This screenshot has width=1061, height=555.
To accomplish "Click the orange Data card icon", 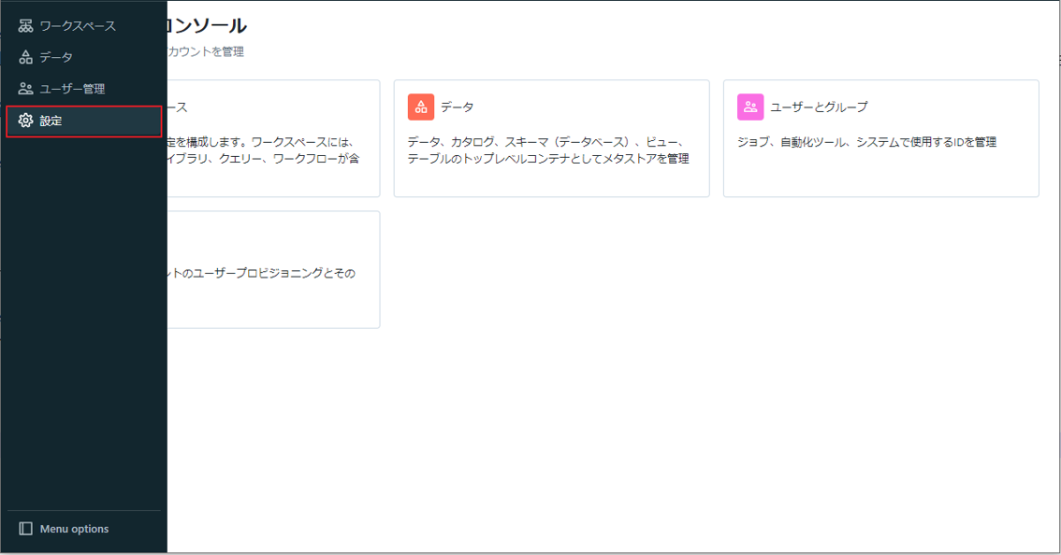I will pos(421,107).
